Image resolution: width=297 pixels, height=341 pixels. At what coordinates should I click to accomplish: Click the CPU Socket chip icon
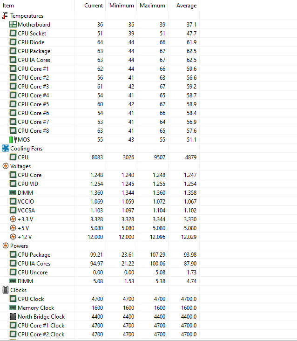point(13,33)
